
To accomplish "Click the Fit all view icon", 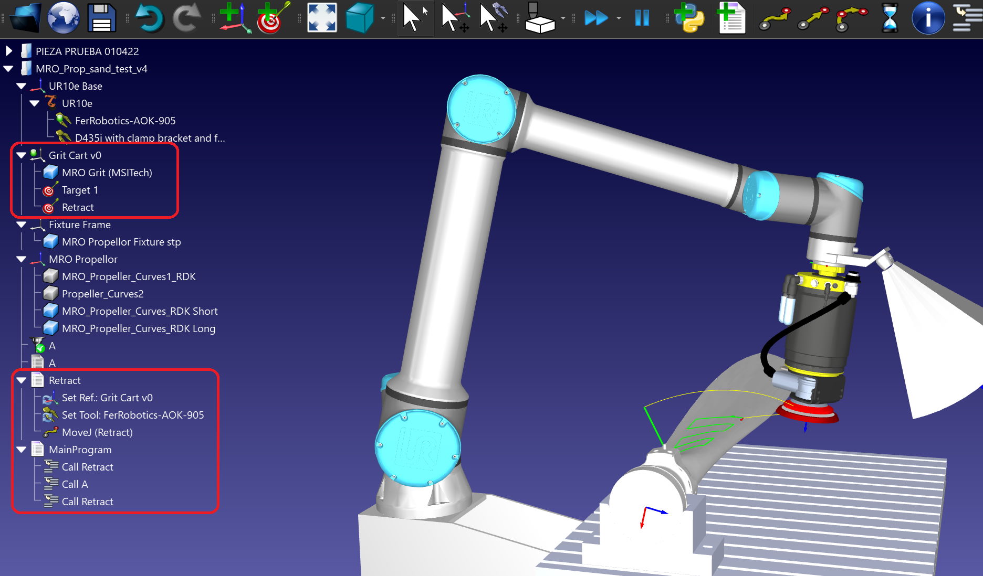I will [321, 18].
